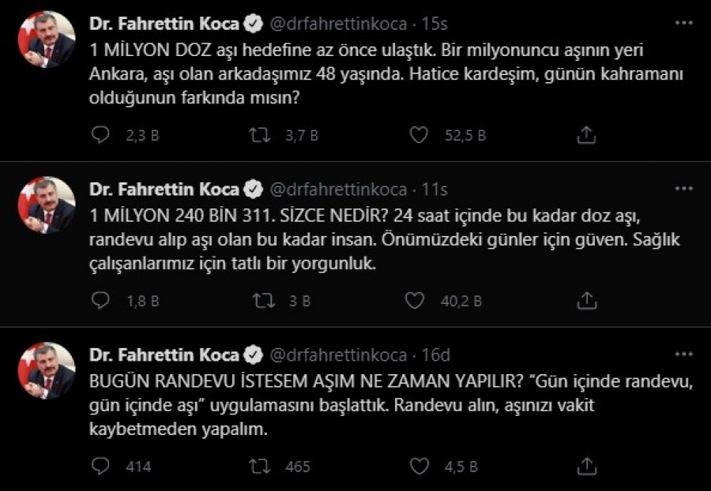Click profile avatar of the third tweet
This screenshot has width=711, height=491.
point(46,369)
